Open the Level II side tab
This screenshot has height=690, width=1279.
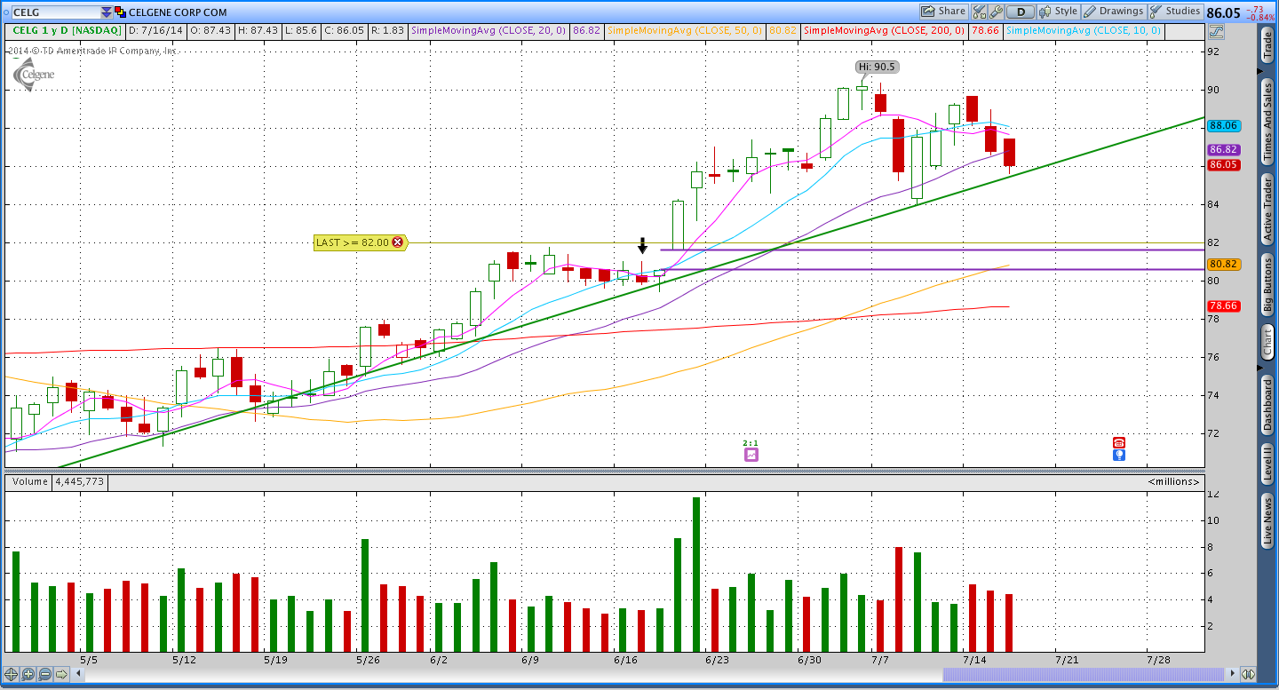pos(1267,464)
